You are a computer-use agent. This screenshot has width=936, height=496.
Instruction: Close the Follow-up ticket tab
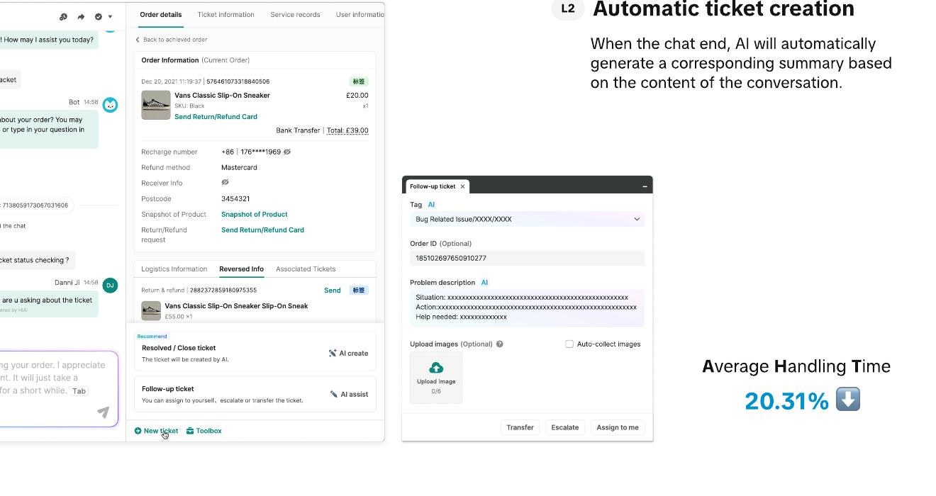tap(462, 186)
